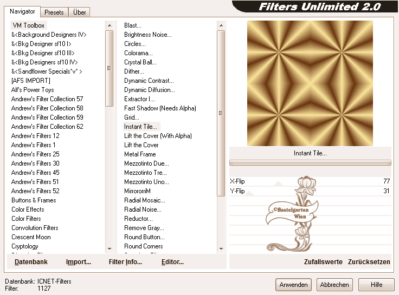Select Crescent Moon category
The width and height of the screenshot is (399, 295).
point(31,237)
